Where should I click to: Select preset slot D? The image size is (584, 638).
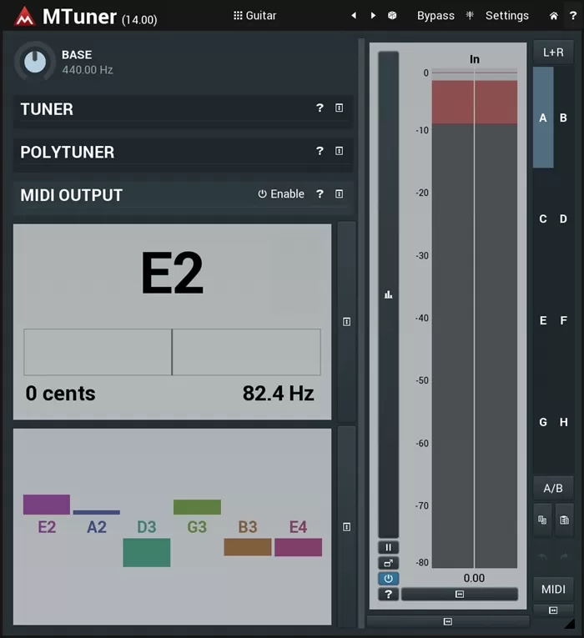563,219
